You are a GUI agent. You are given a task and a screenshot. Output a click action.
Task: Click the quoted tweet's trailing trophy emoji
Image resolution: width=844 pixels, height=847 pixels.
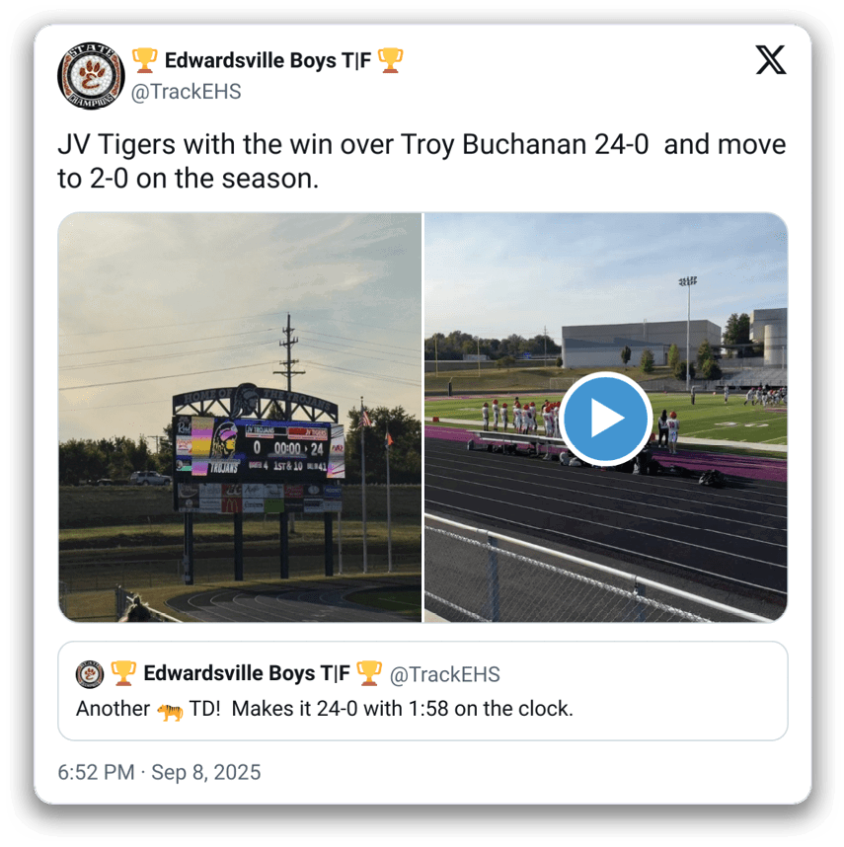click(369, 673)
